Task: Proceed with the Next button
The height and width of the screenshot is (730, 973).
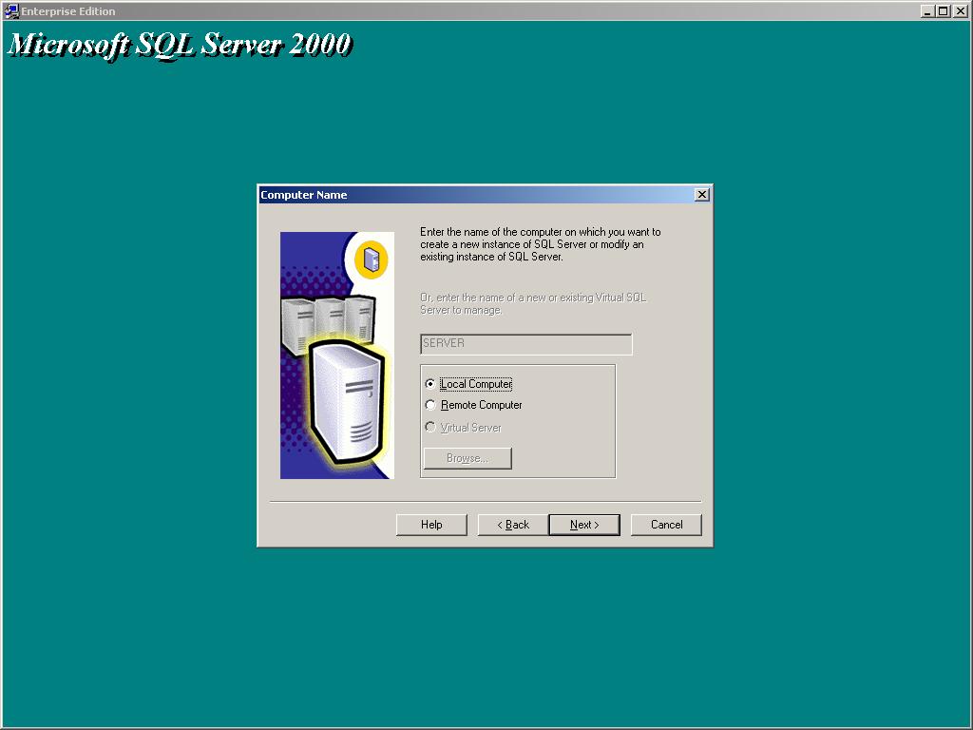Action: [584, 525]
